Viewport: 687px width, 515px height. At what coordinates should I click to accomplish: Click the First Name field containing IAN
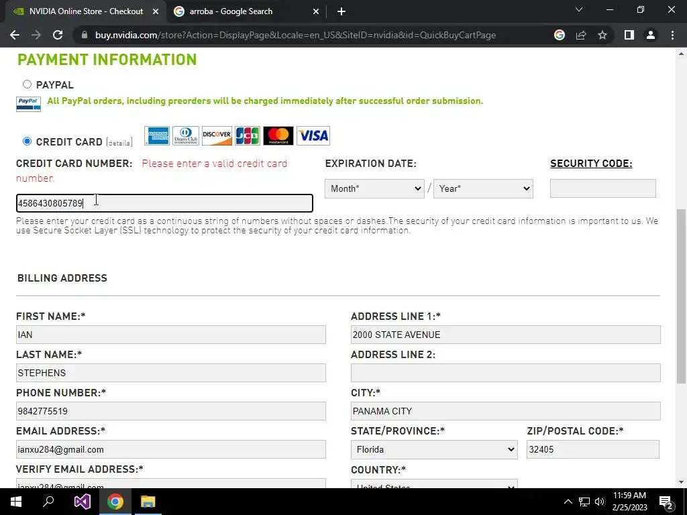tap(171, 335)
